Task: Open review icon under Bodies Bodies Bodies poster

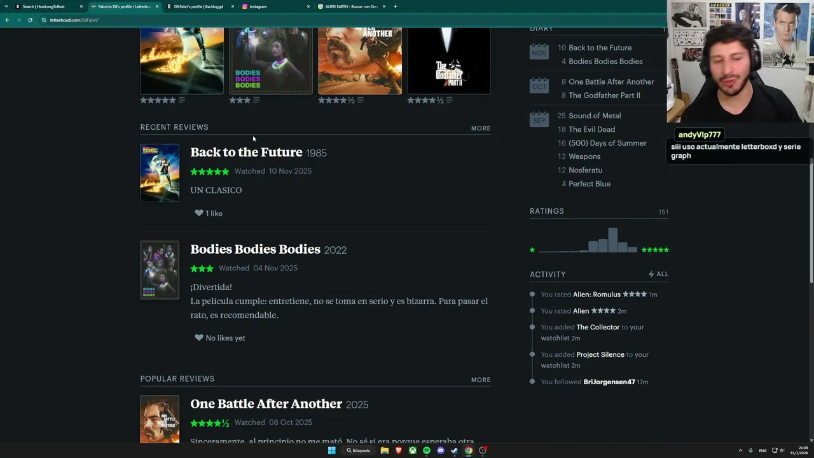Action: coord(256,100)
